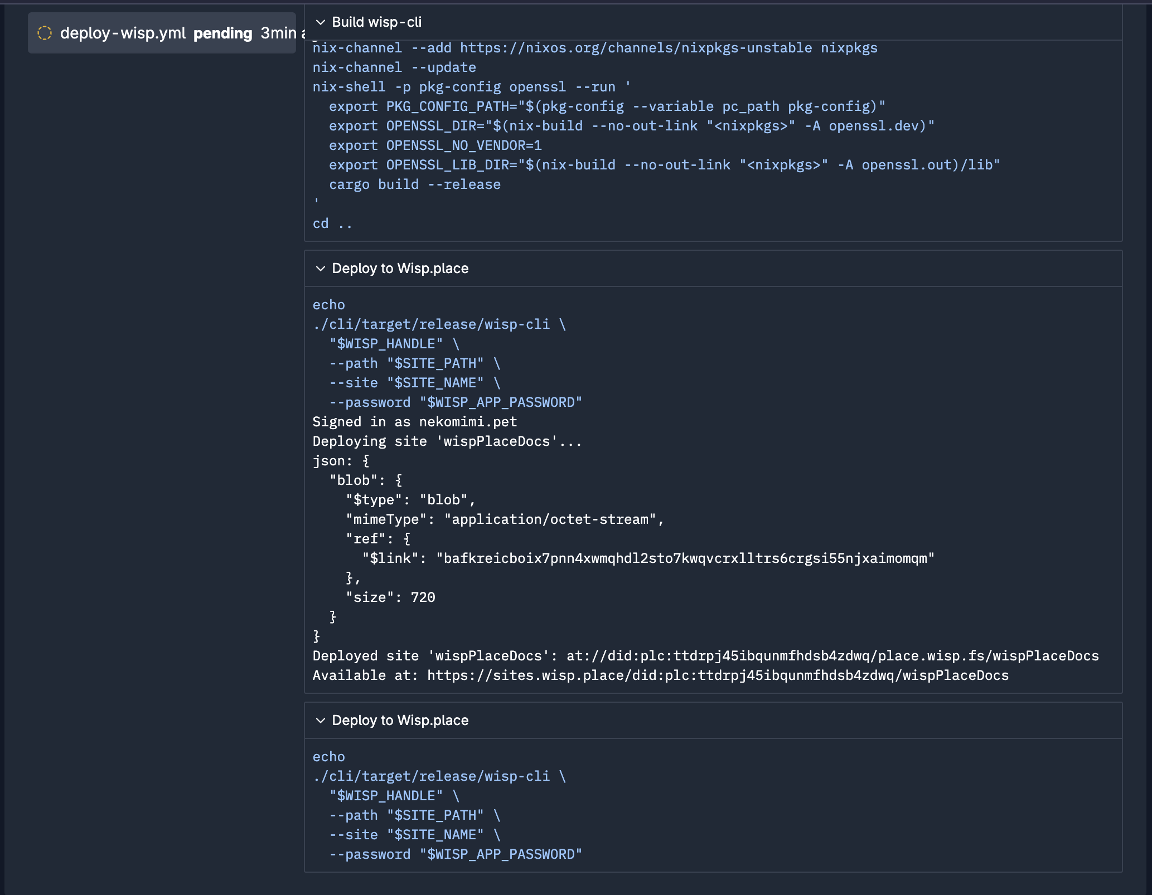
Task: Click the bottom Deploy to Wisp.place title
Action: [400, 721]
